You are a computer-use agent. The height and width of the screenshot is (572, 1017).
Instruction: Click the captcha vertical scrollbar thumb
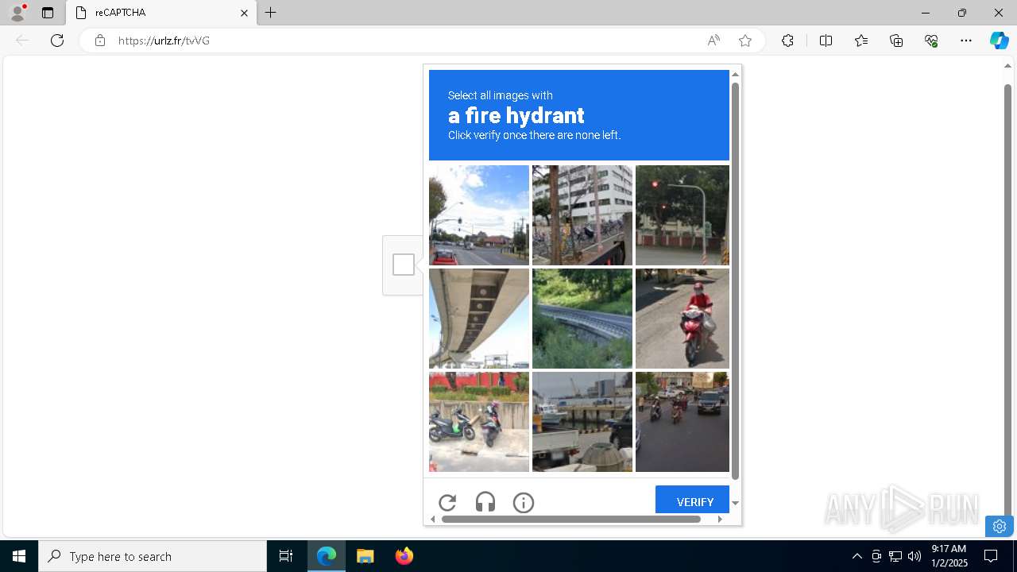pyautogui.click(x=735, y=281)
